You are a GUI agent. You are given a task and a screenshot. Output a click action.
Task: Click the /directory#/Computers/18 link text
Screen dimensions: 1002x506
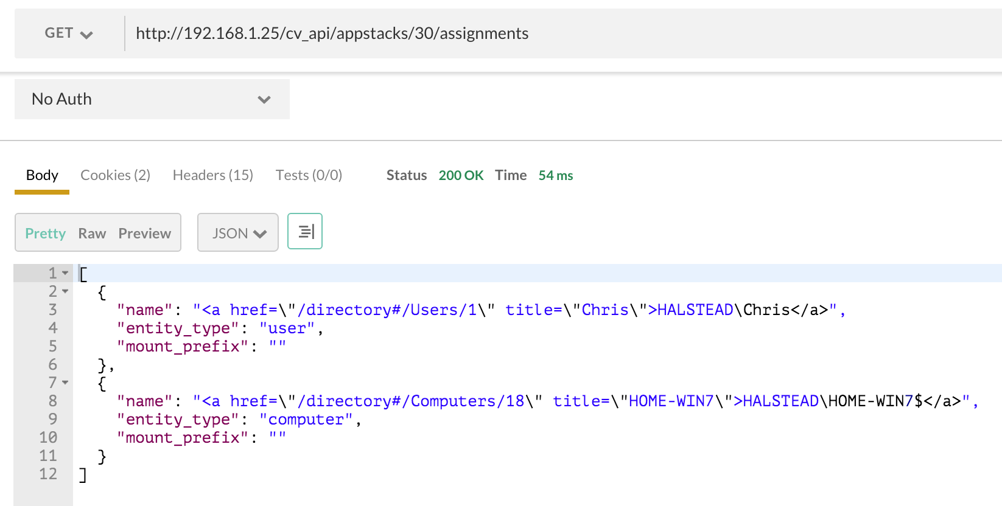[x=411, y=401]
